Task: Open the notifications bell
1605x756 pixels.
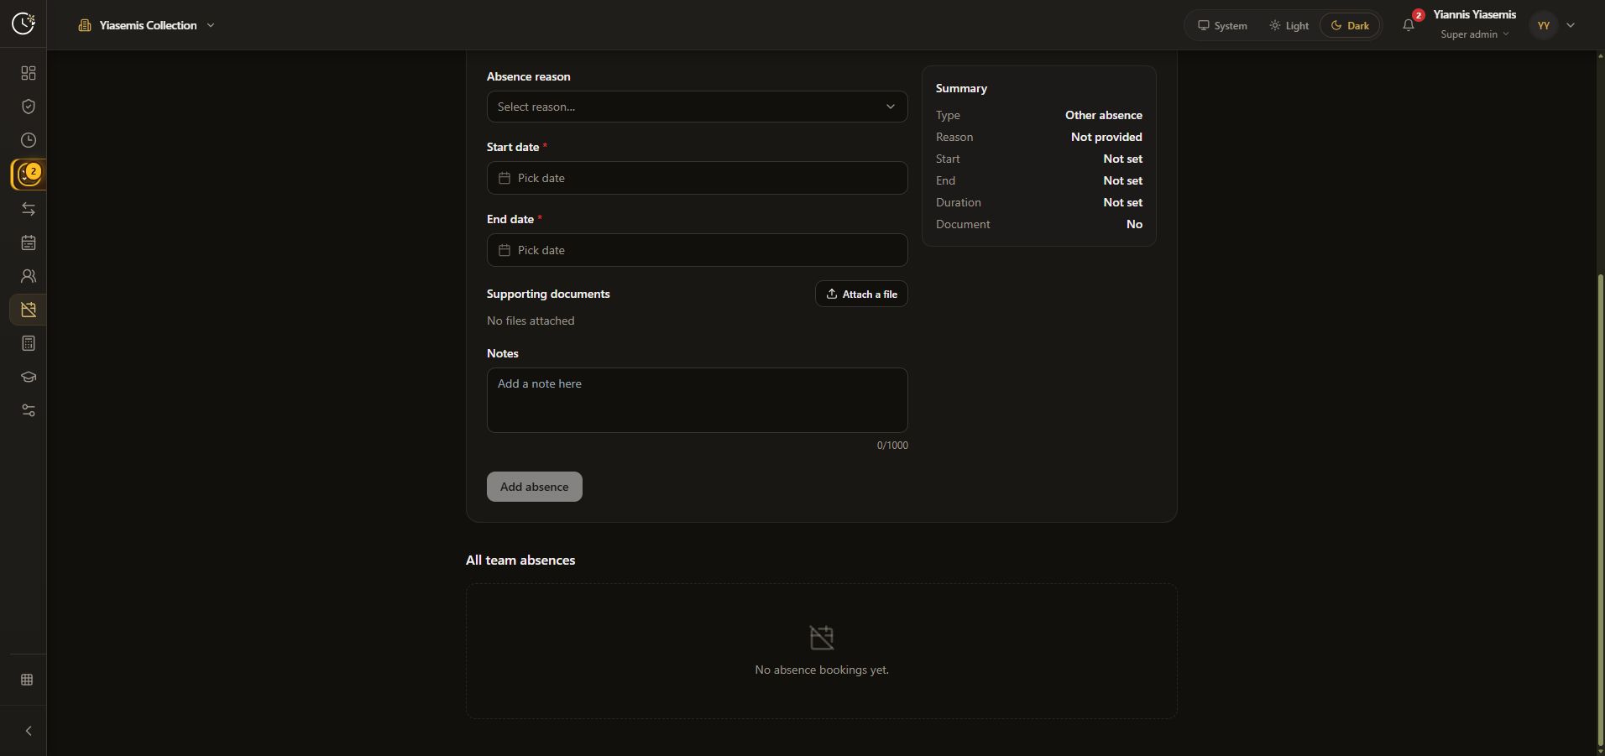Action: click(1409, 25)
